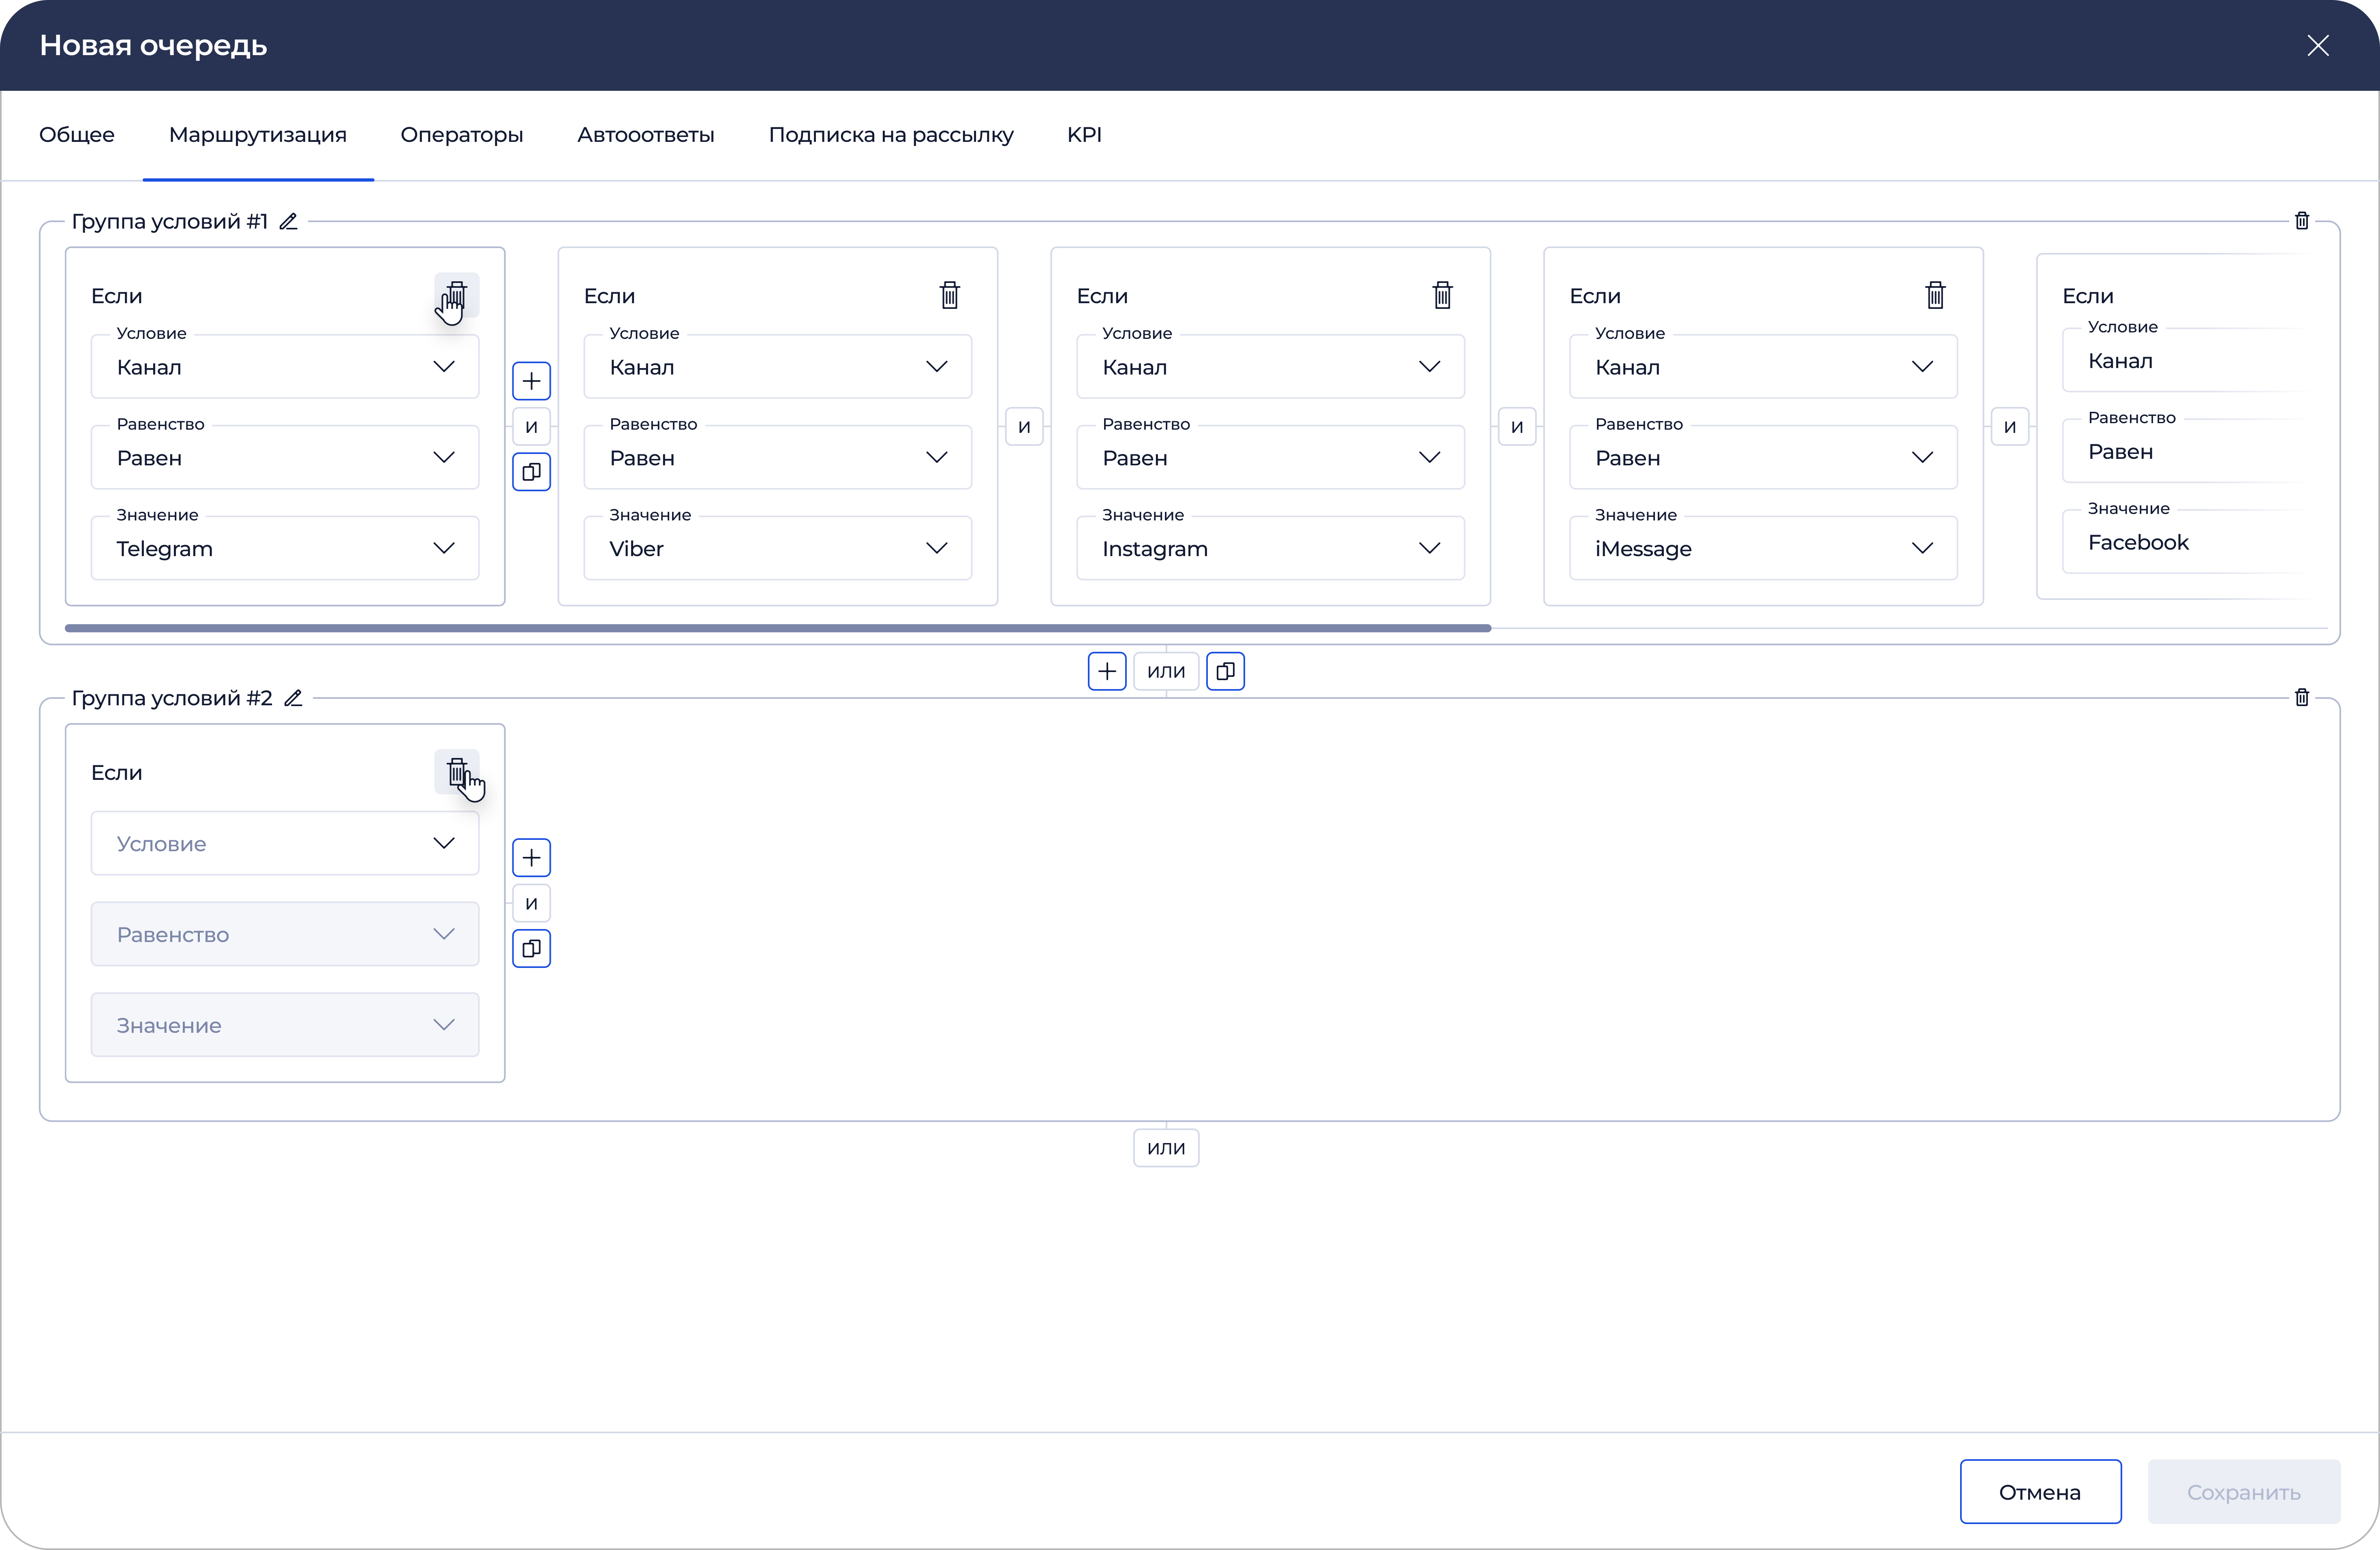Delete the iMessage condition card
Image resolution: width=2380 pixels, height=1550 pixels.
tap(1935, 295)
